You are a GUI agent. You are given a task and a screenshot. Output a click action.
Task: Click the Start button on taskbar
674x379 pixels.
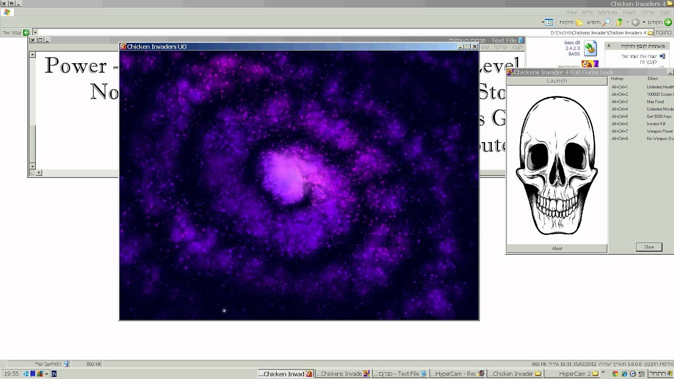(661, 374)
